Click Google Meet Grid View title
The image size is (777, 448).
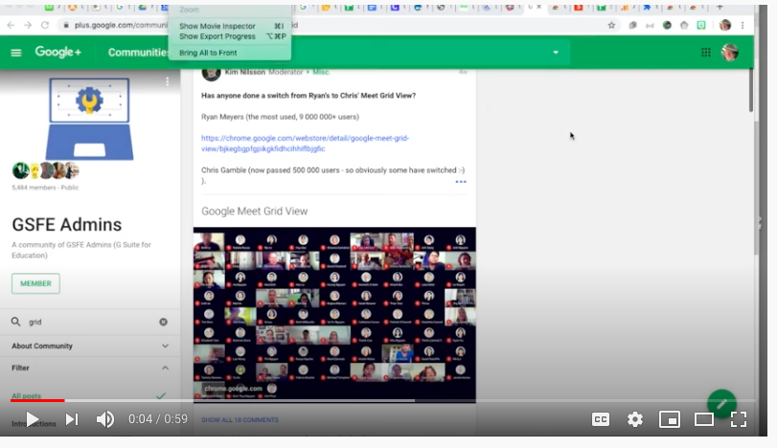254,211
